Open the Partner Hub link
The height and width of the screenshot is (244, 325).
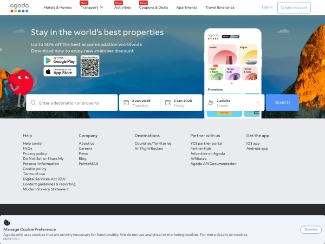pyautogui.click(x=200, y=149)
